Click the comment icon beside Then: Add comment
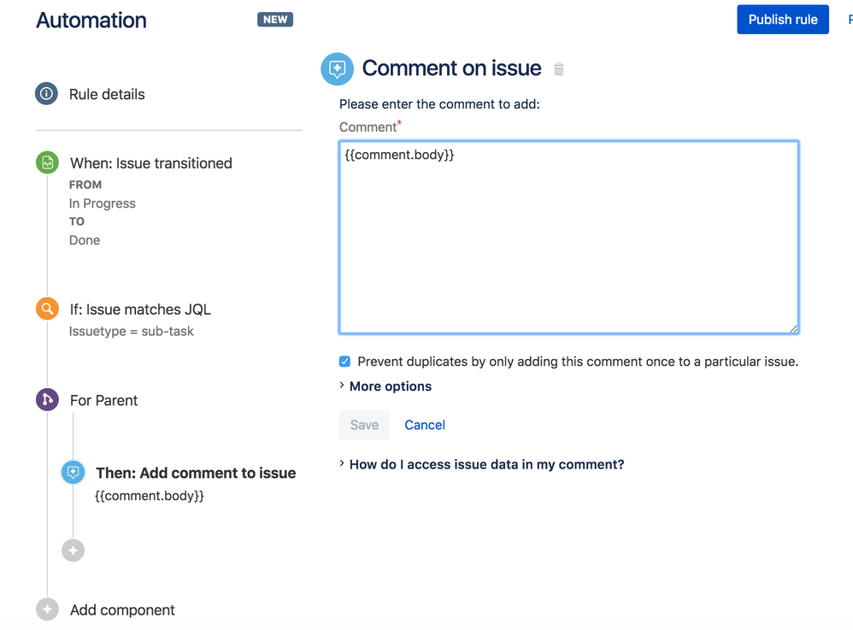This screenshot has height=630, width=853. click(73, 471)
